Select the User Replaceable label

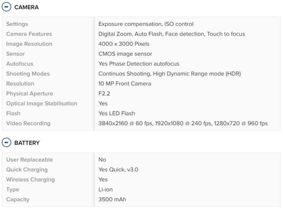point(30,160)
